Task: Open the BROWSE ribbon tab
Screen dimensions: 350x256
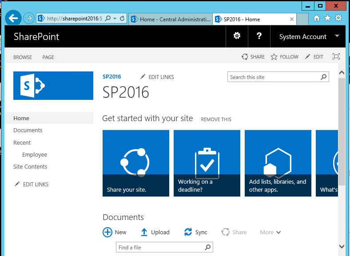Action: pos(23,57)
